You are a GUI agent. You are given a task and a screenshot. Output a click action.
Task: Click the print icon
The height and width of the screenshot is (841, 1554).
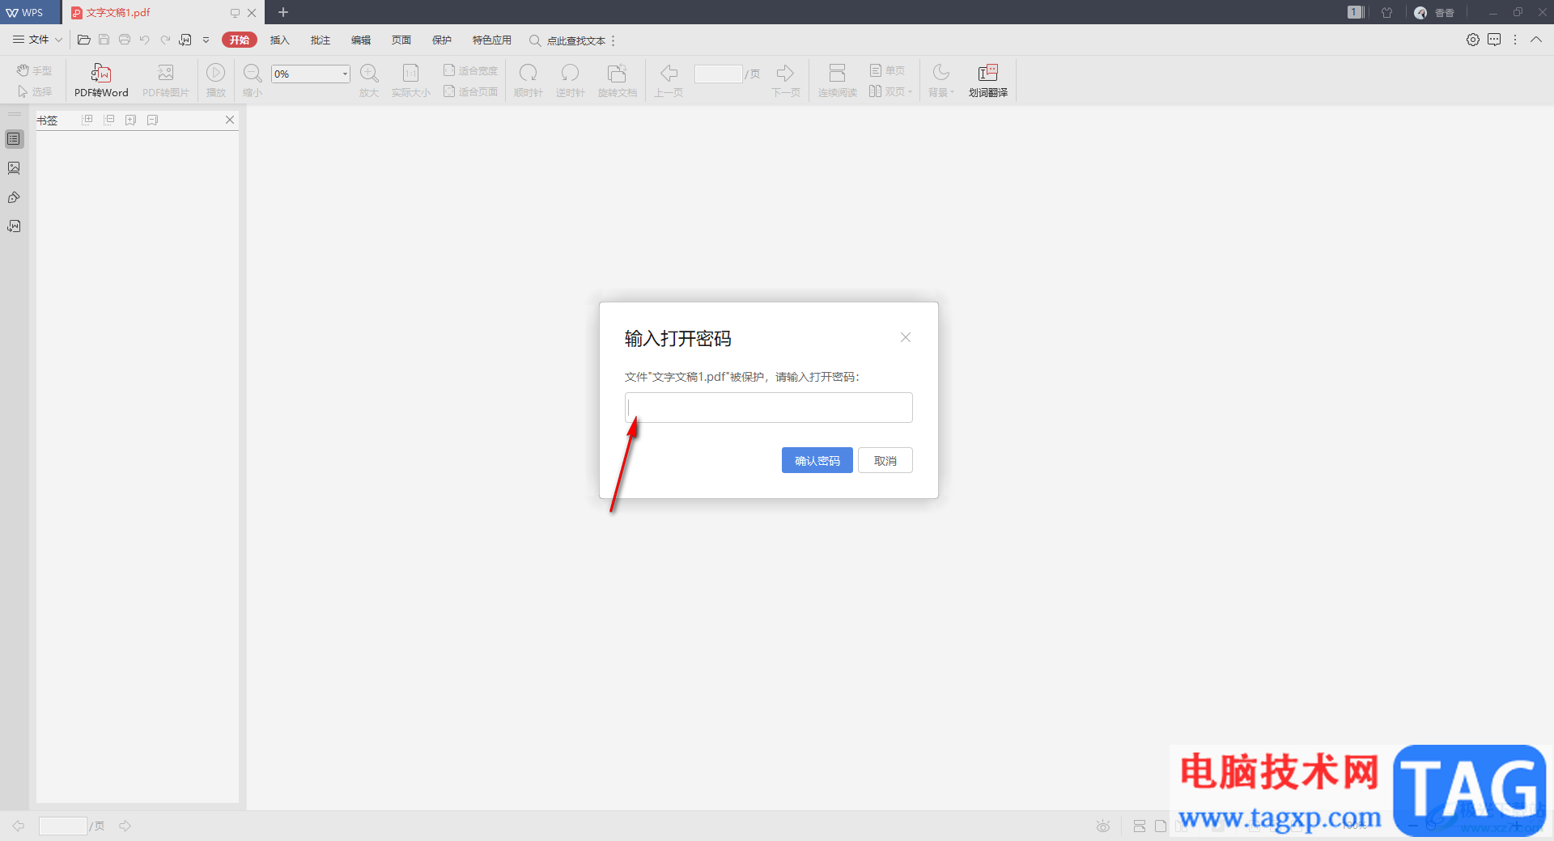(x=124, y=40)
